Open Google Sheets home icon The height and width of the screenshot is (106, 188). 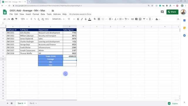pos(5,12)
